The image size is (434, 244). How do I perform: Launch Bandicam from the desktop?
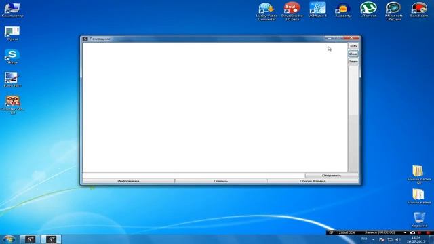pos(419,10)
